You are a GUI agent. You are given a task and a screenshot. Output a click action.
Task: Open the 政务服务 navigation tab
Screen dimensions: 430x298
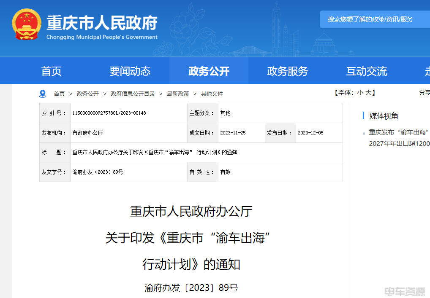tap(288, 71)
